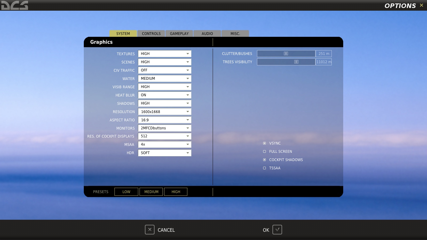Click the X icon box next to CANCEL
Viewport: 427px width, 240px height.
coord(150,230)
